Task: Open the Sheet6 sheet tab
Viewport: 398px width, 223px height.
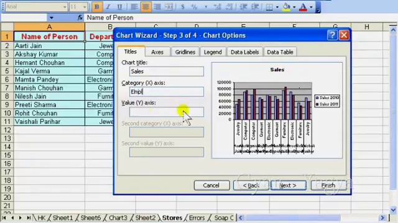Action: [x=90, y=217]
